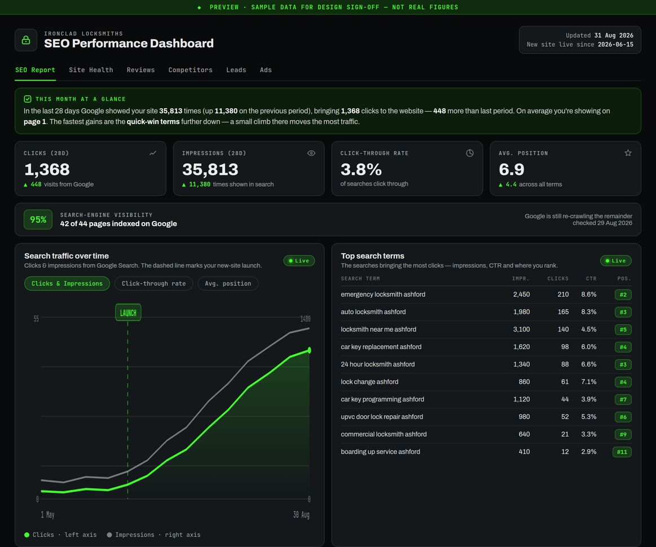Sort by the CLICKS column header
This screenshot has width=656, height=547.
point(558,279)
